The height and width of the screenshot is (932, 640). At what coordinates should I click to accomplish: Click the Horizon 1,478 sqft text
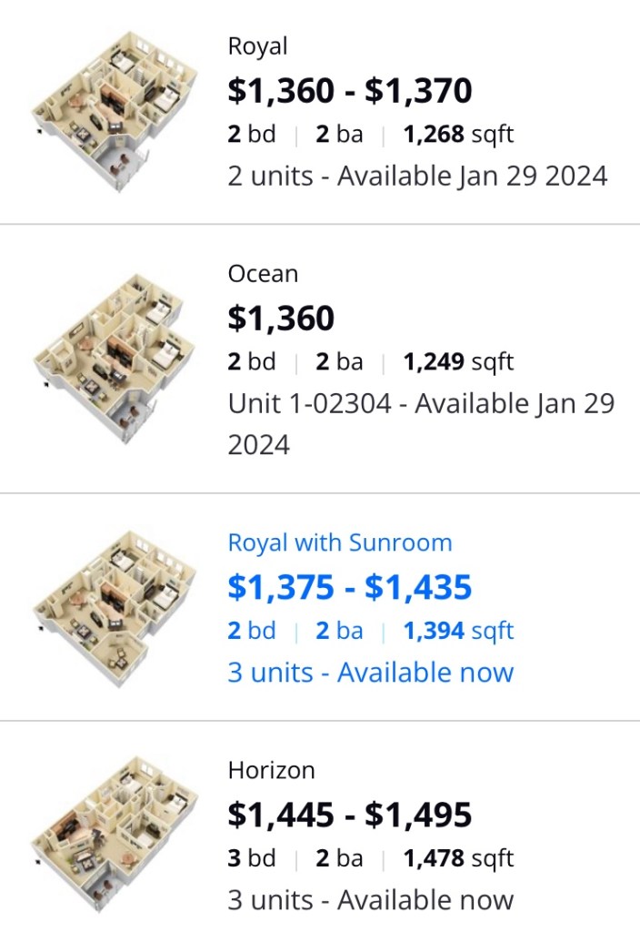458,858
